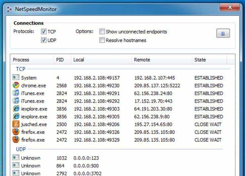Image resolution: width=245 pixels, height=176 pixels.
Task: Click UDP local address 0.0.0.0:500
Action: [x=86, y=166]
